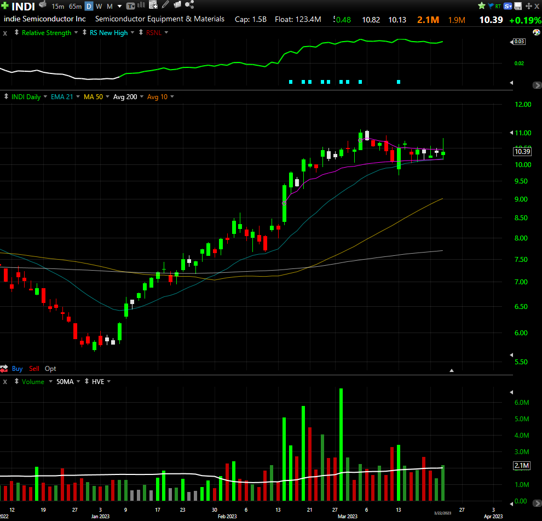This screenshot has height=521, width=542.
Task: Click the volume pane bottom scale arrow near 0.00
Action: pyautogui.click(x=511, y=503)
